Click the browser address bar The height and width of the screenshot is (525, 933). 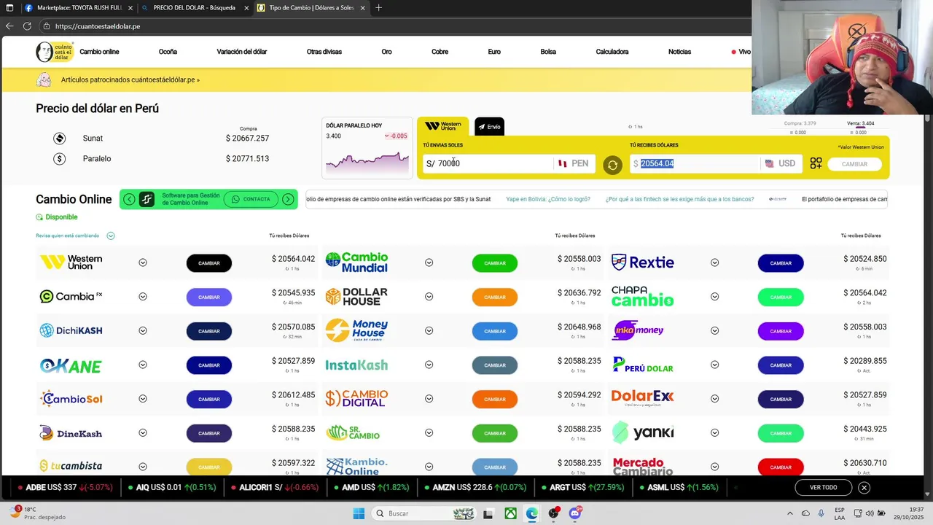click(x=394, y=26)
